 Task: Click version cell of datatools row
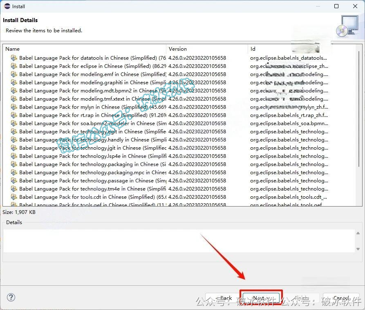click(197, 58)
